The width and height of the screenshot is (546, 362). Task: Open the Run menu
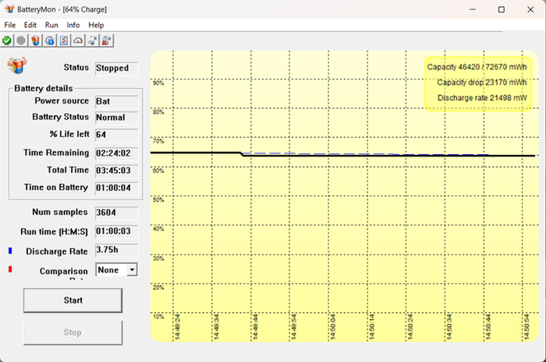pos(51,25)
